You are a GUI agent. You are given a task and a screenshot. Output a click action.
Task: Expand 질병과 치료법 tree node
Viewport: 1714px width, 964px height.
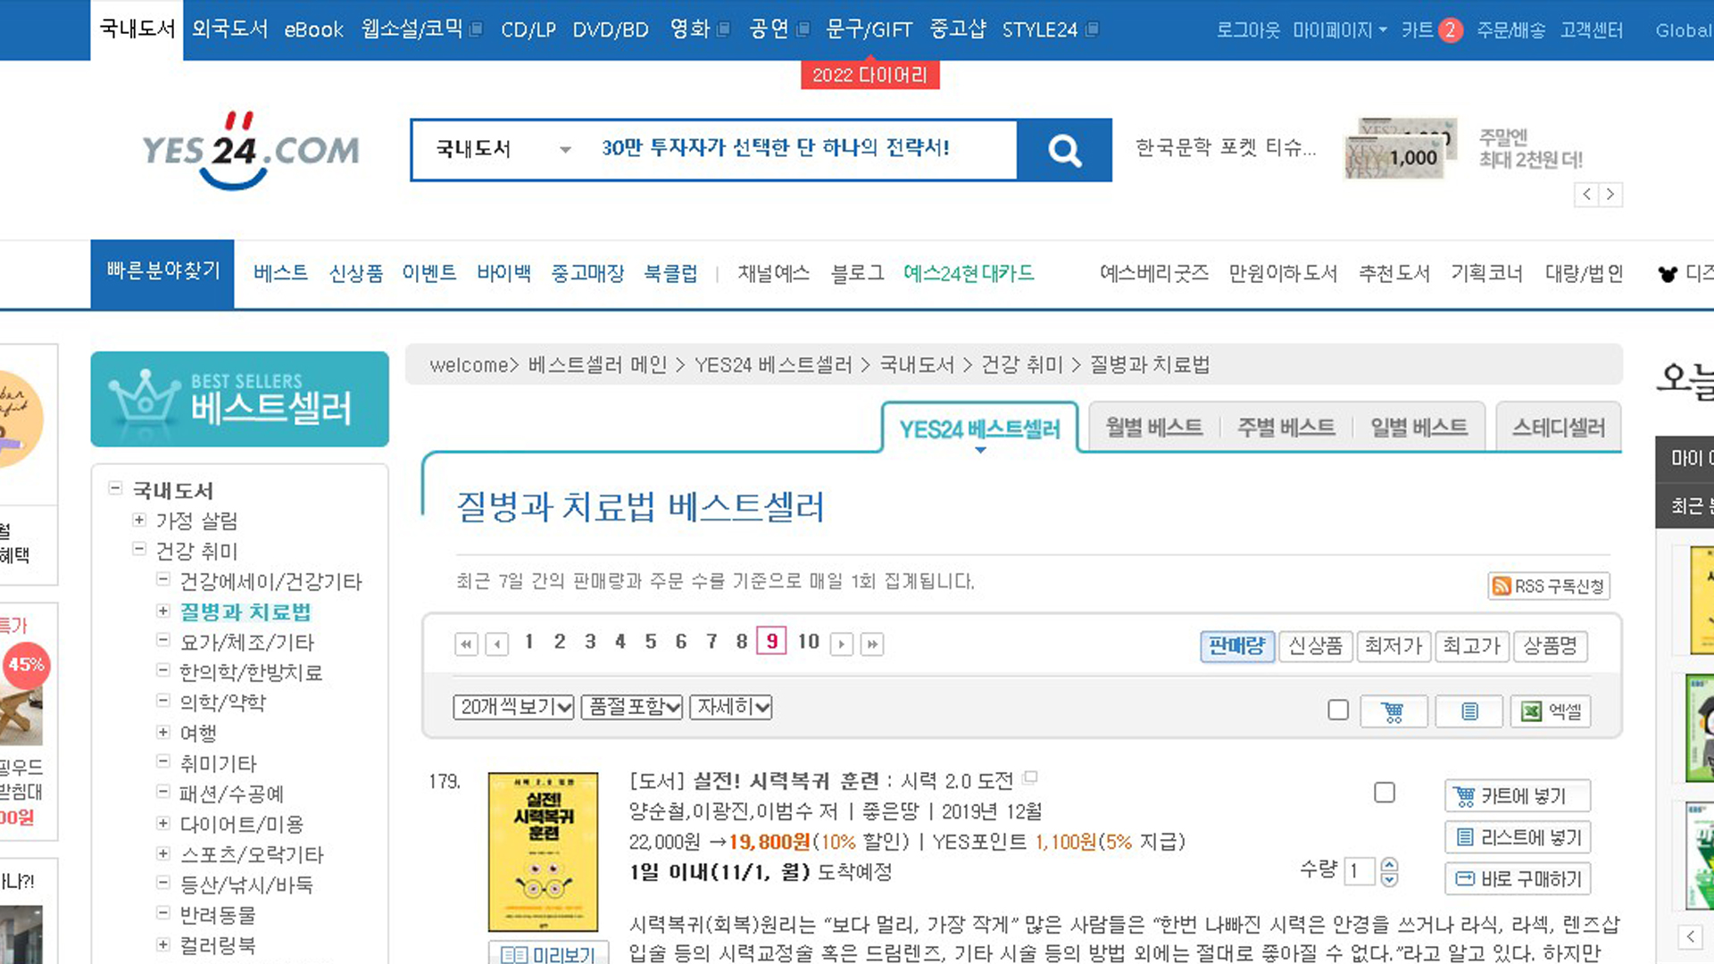(x=163, y=611)
